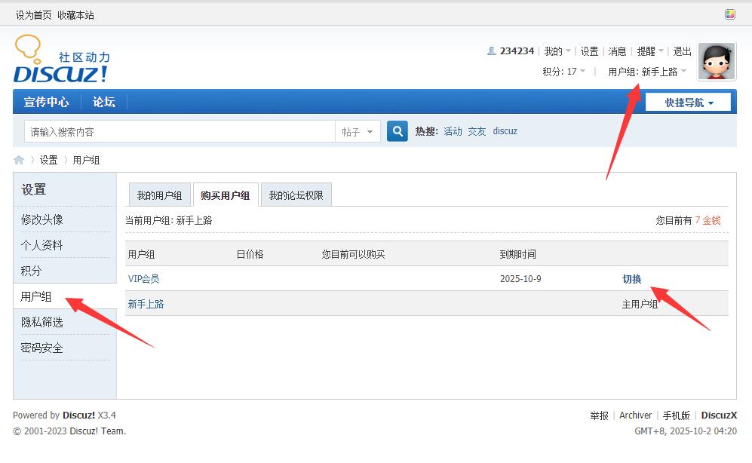Focus the 请输入搜索内容 search field
Image resolution: width=752 pixels, height=463 pixels.
(x=180, y=132)
